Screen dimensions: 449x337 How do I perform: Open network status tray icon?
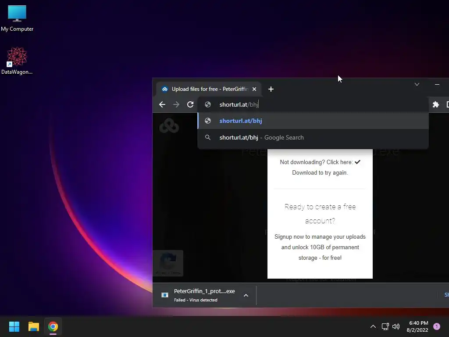[x=385, y=326]
